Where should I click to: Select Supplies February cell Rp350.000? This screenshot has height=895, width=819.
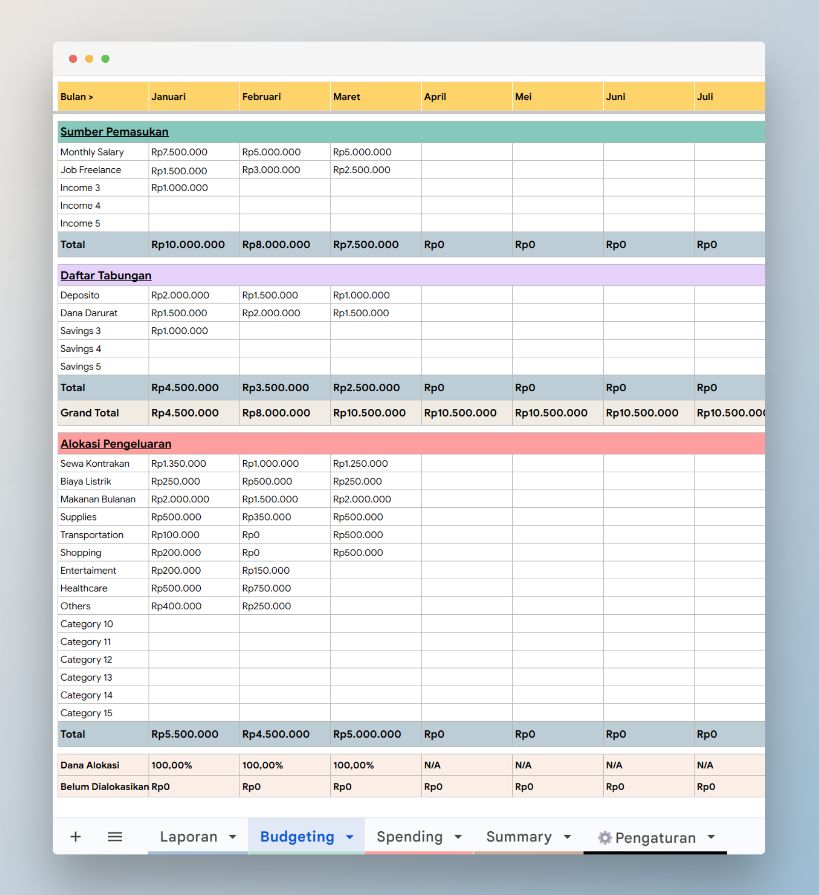(x=285, y=517)
